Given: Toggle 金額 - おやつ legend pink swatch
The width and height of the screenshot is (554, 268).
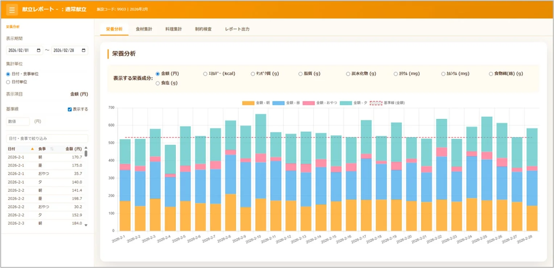Looking at the screenshot, I should click(309, 103).
